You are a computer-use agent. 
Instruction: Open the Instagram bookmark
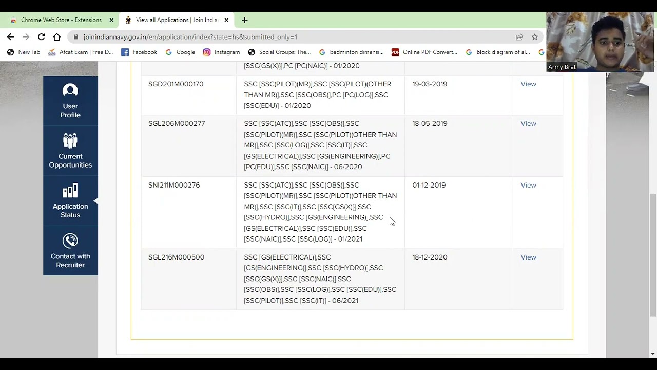point(221,52)
